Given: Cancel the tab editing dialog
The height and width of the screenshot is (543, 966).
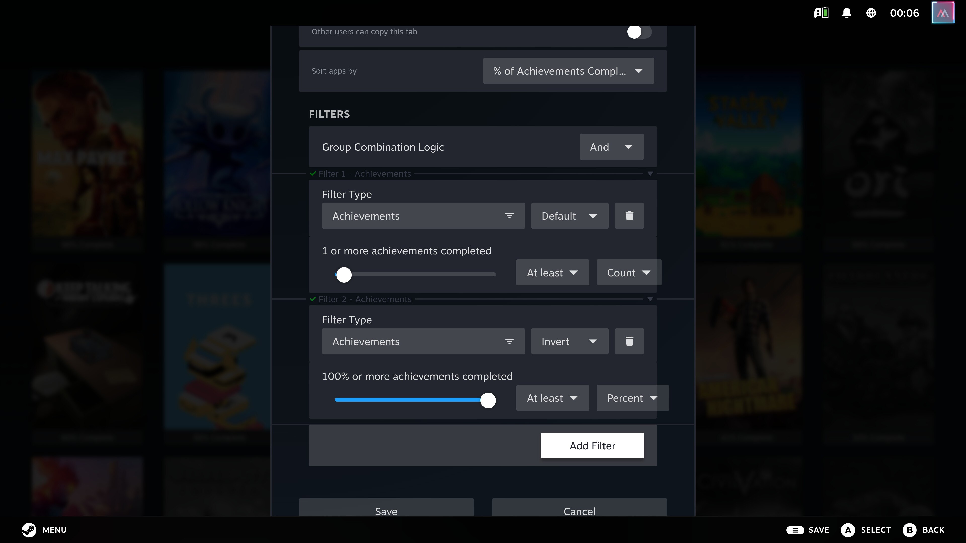Looking at the screenshot, I should pos(579,507).
